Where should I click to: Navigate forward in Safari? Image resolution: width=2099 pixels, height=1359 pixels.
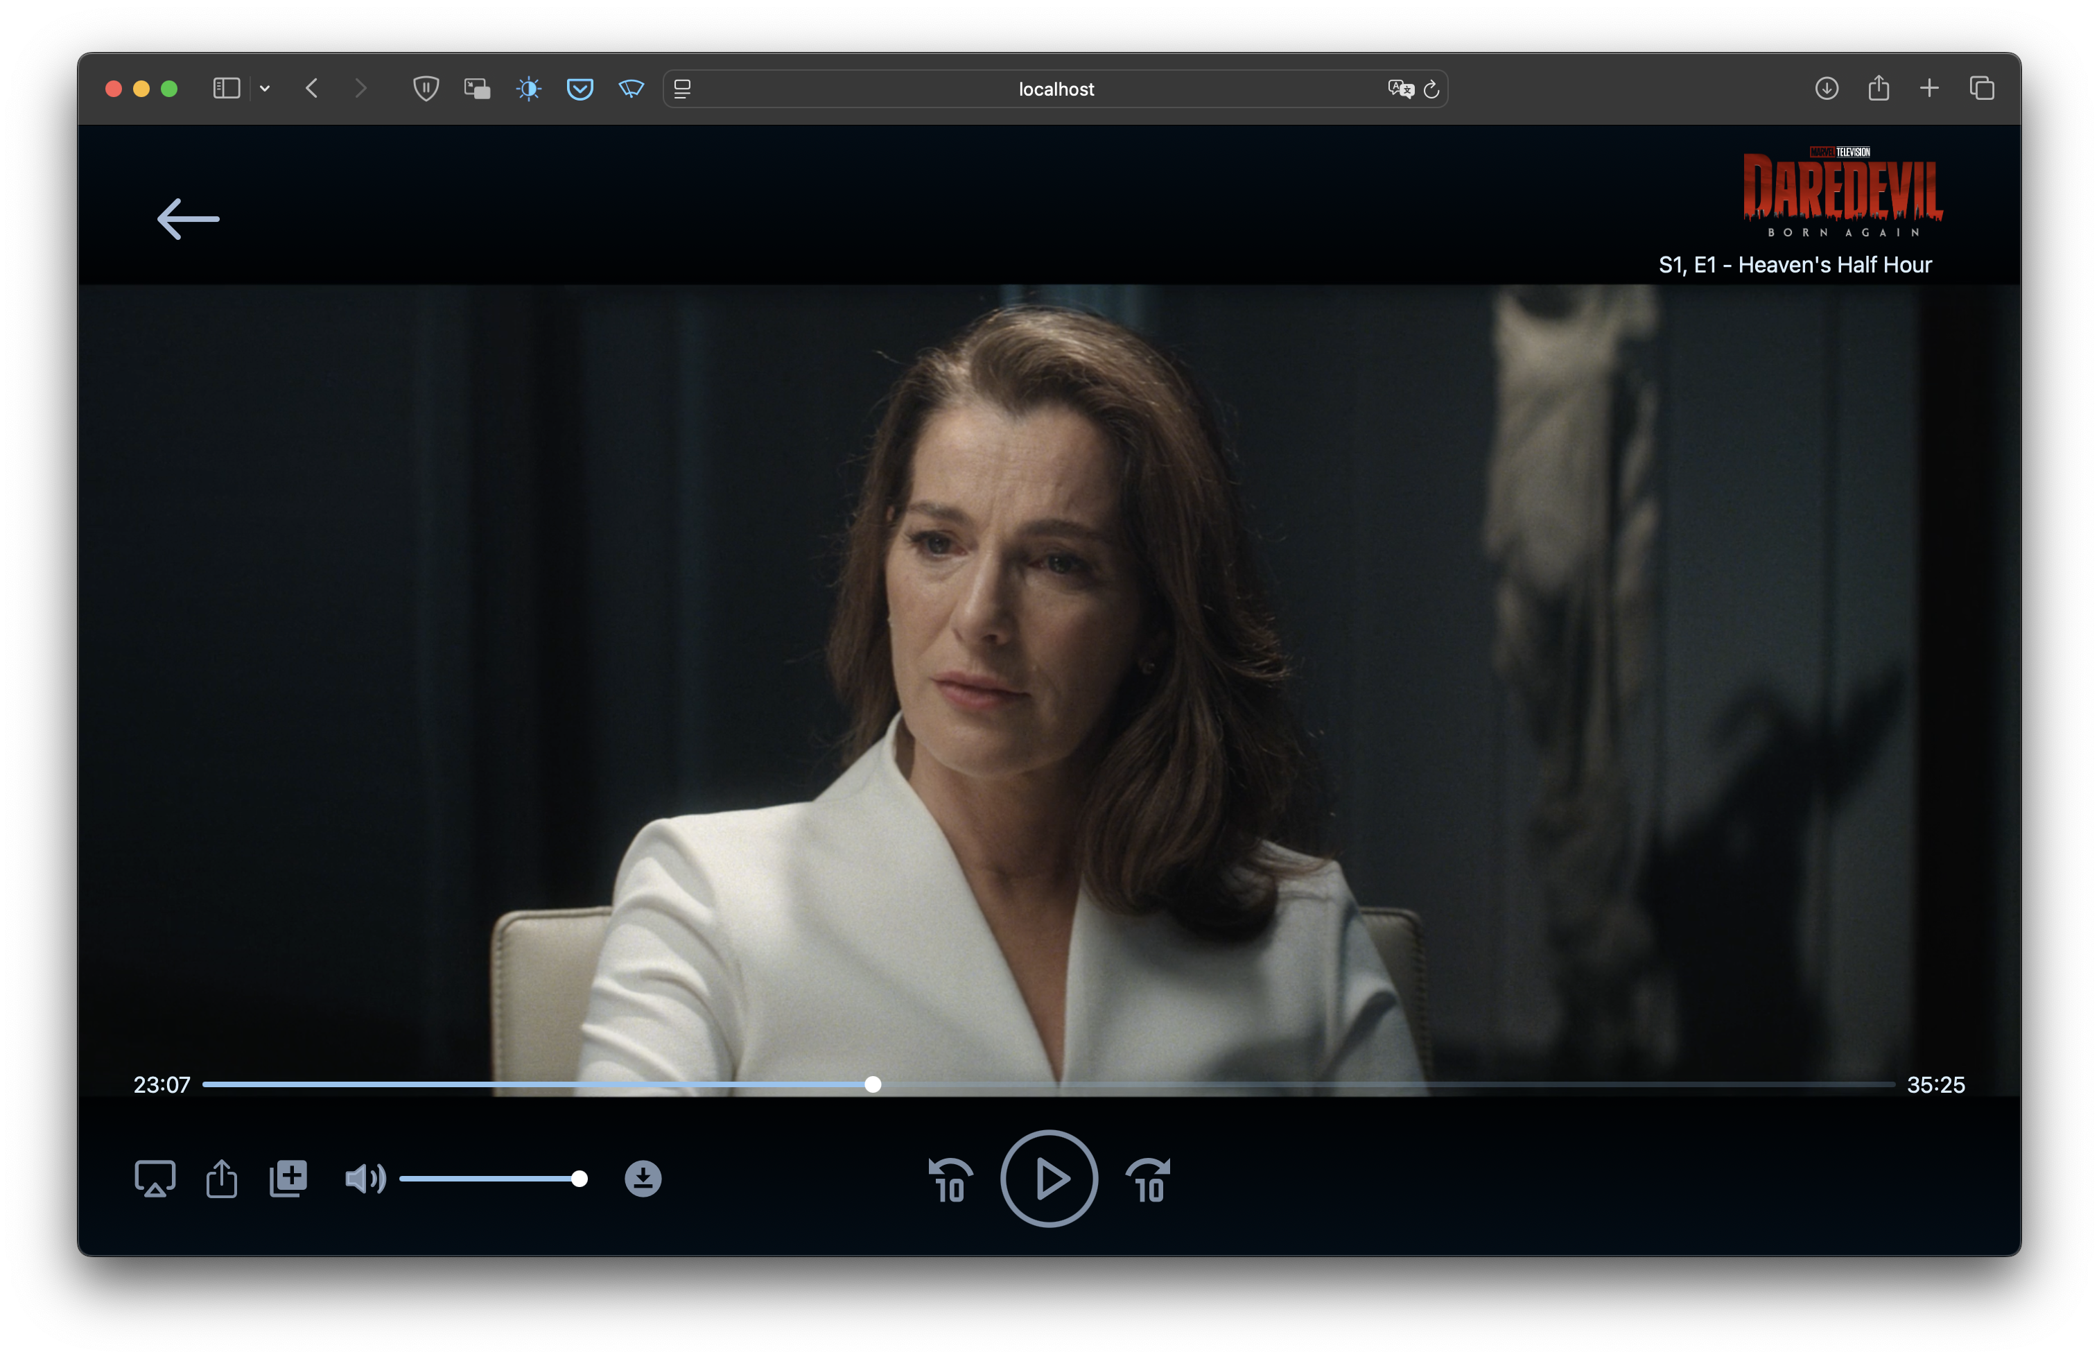pos(360,88)
